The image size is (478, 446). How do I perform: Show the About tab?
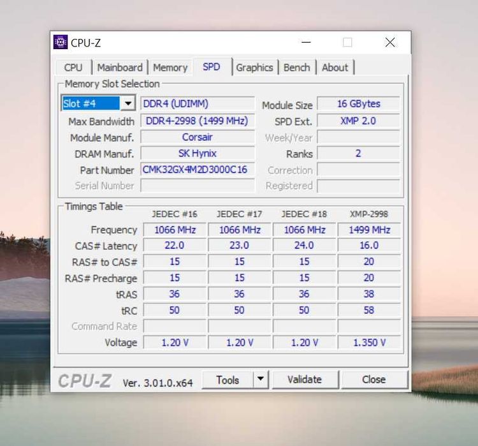pyautogui.click(x=335, y=68)
